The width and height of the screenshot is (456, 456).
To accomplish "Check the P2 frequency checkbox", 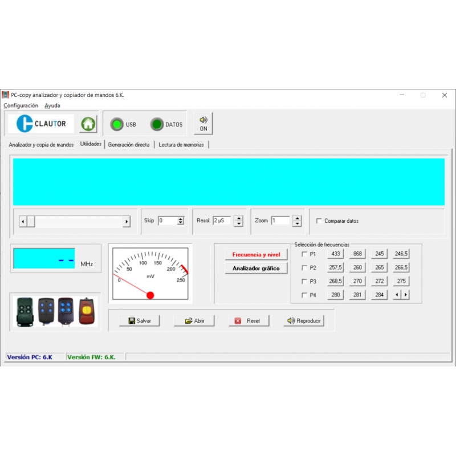I will pos(304,268).
